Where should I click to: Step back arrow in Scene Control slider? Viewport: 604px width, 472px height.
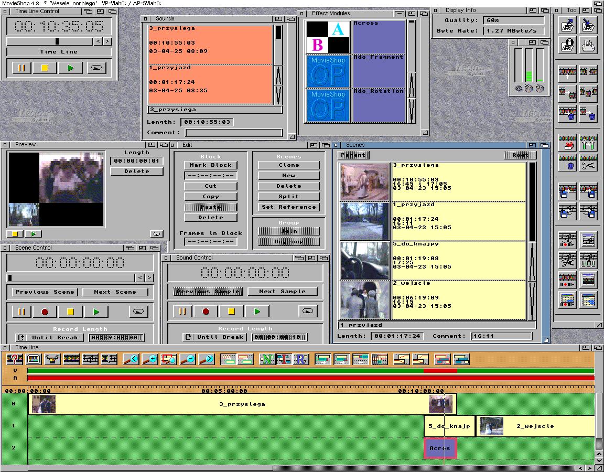click(x=140, y=278)
